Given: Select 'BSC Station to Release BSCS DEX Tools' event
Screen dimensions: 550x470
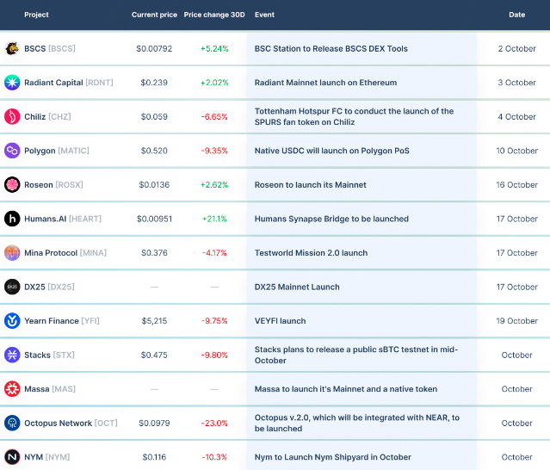Looking at the screenshot, I should pos(331,48).
